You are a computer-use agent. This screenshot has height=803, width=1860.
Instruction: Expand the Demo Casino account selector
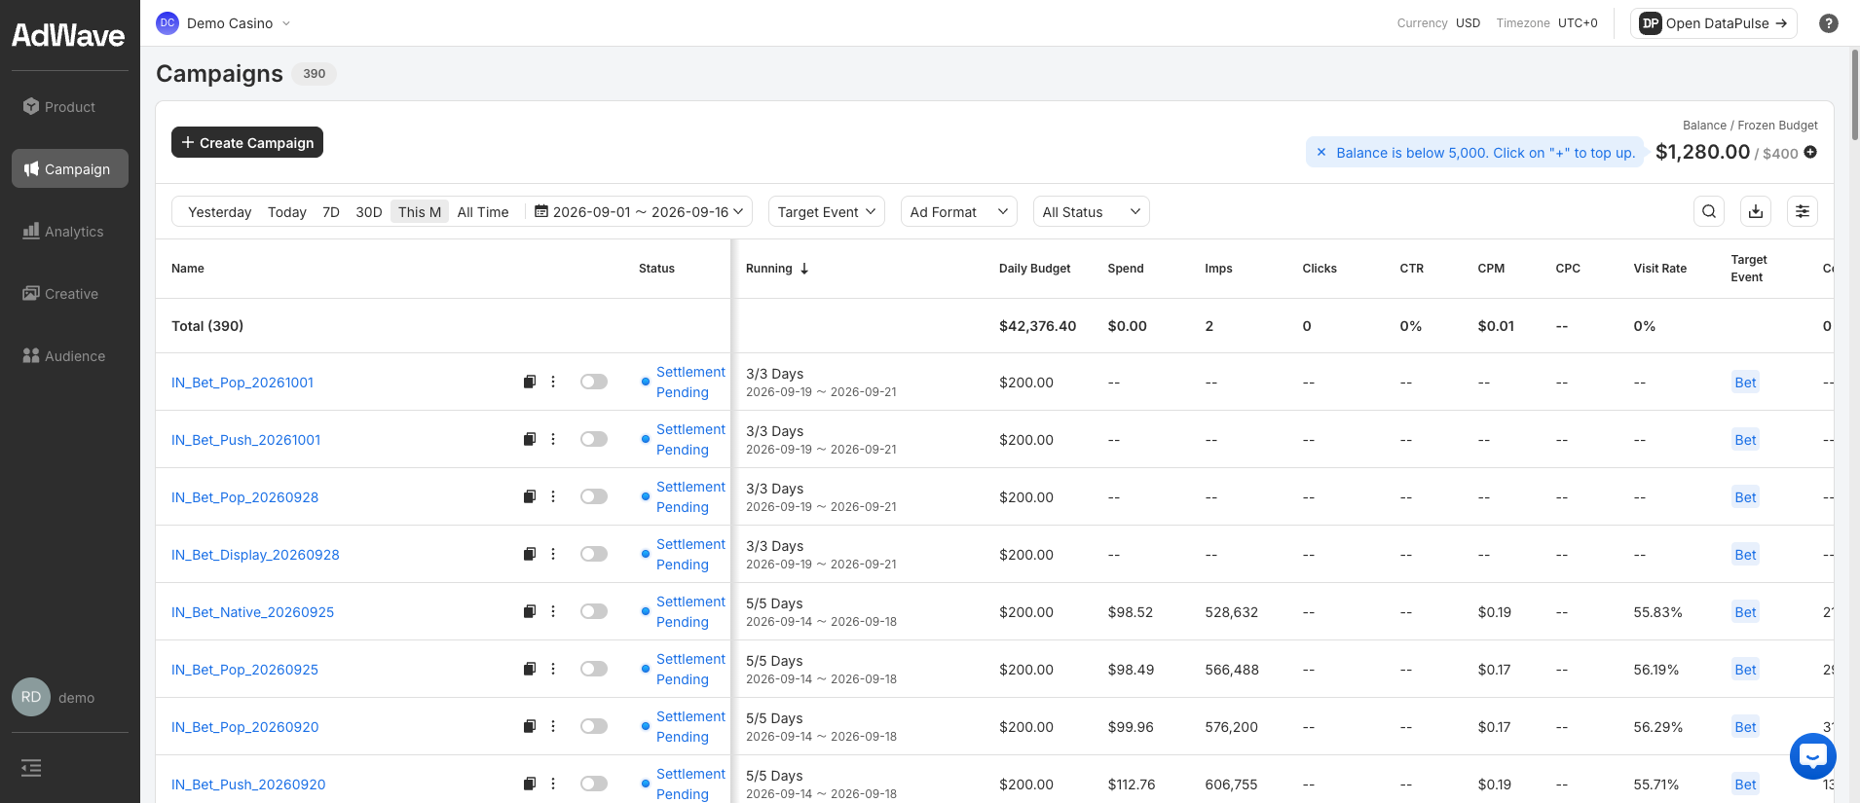click(224, 23)
